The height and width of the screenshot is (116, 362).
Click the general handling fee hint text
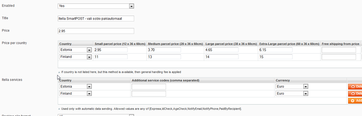pos(121,72)
